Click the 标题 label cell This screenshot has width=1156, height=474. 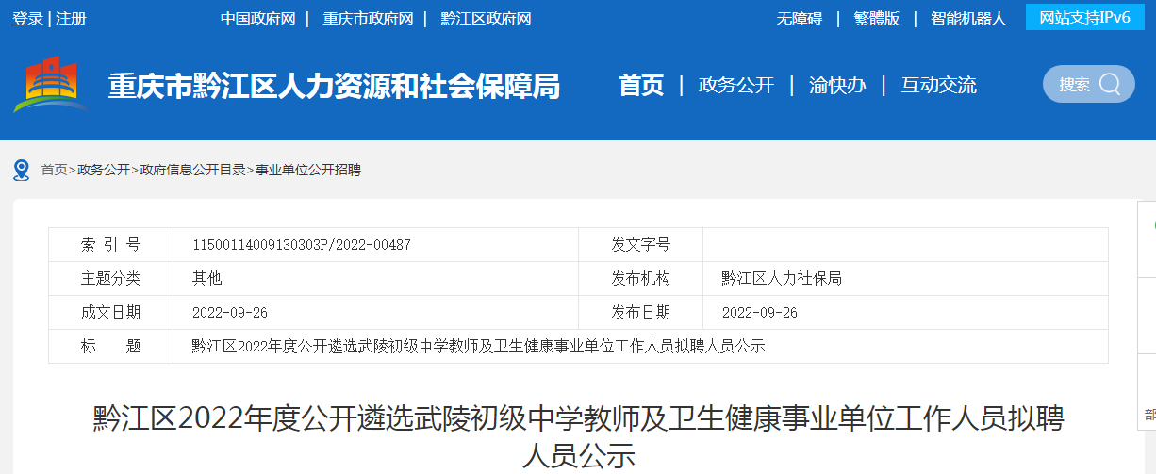111,347
